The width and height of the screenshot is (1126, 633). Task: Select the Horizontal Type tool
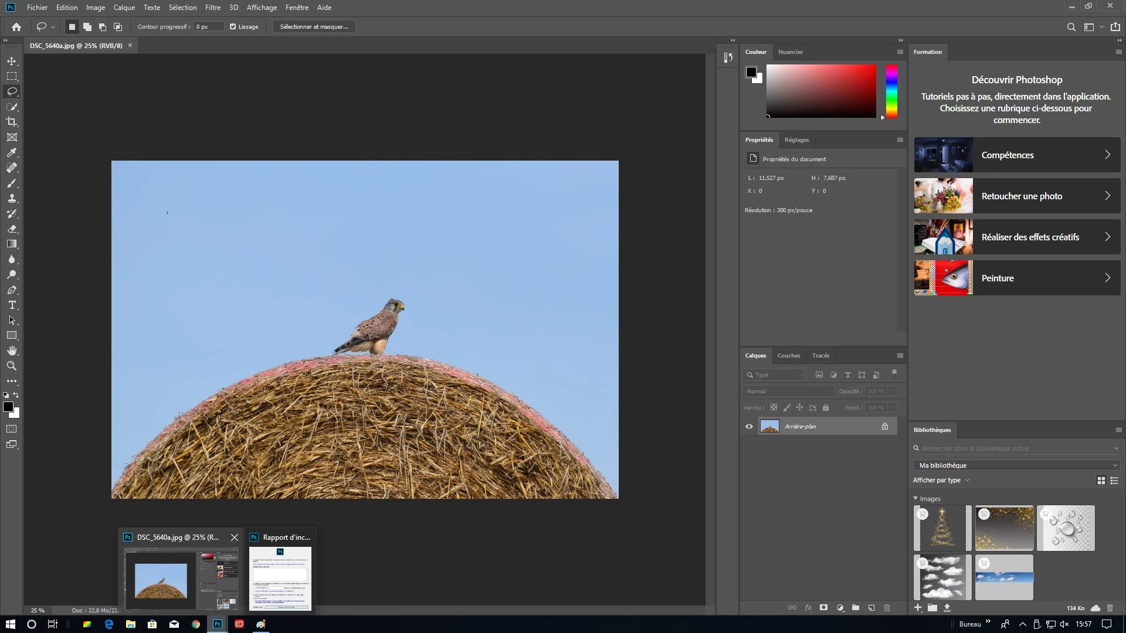(x=12, y=305)
